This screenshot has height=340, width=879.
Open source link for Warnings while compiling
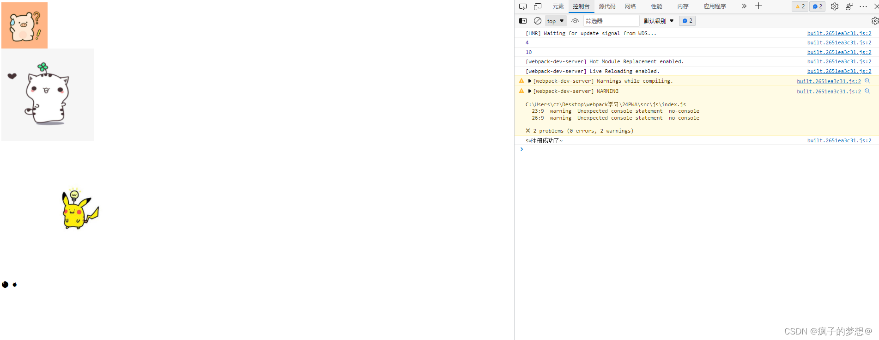point(829,81)
